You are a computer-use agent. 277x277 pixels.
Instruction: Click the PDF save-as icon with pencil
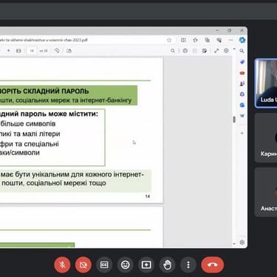pyautogui.click(x=205, y=51)
